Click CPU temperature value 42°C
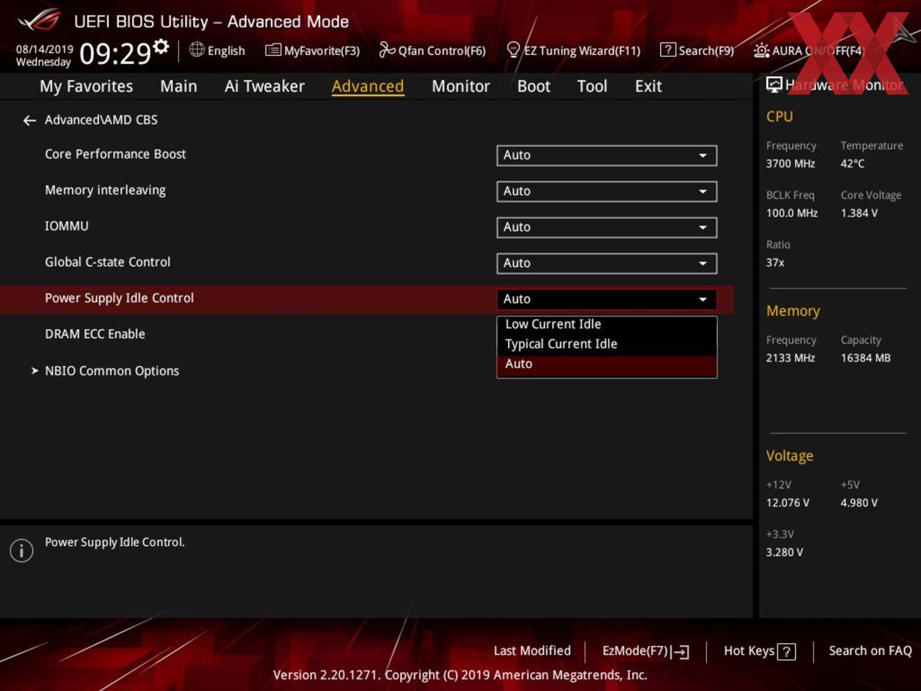 853,163
